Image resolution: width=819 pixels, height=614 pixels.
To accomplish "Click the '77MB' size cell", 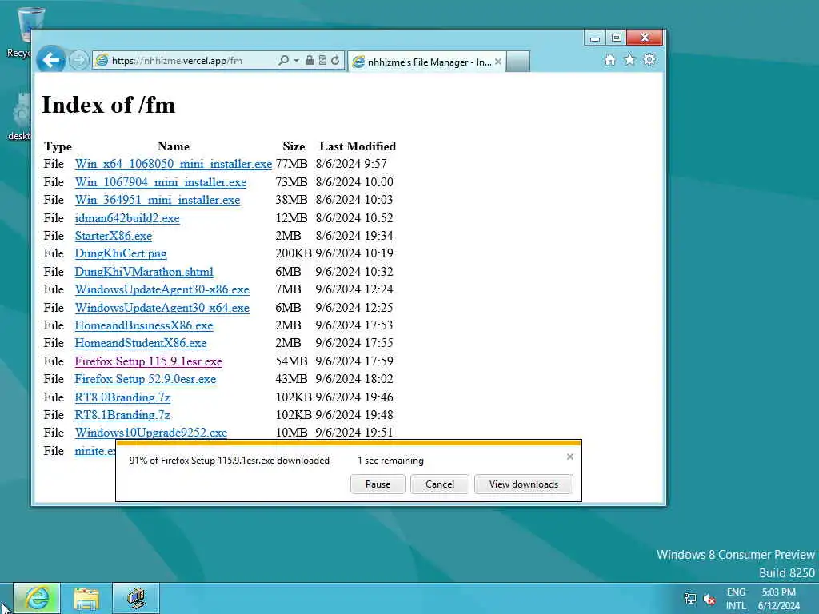I will pyautogui.click(x=291, y=164).
